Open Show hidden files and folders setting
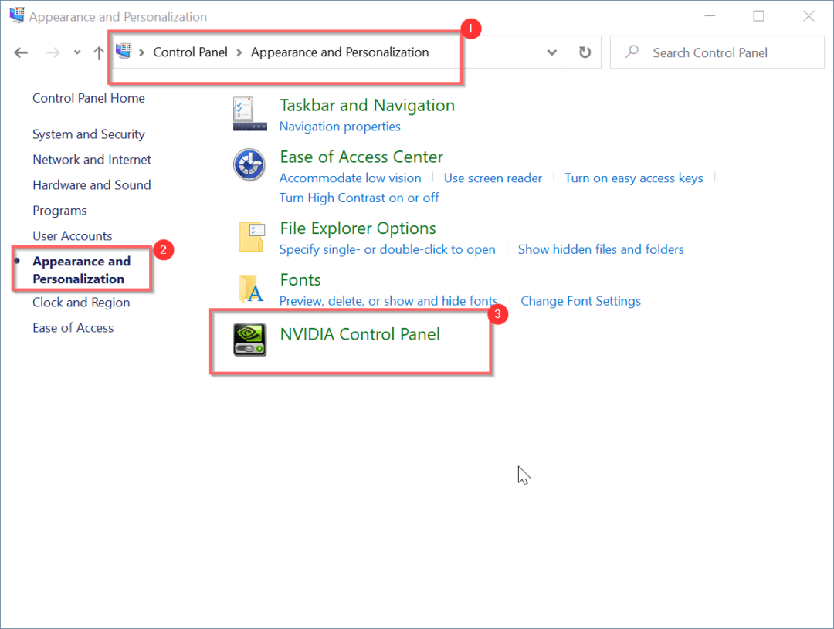834x629 pixels. [x=601, y=249]
